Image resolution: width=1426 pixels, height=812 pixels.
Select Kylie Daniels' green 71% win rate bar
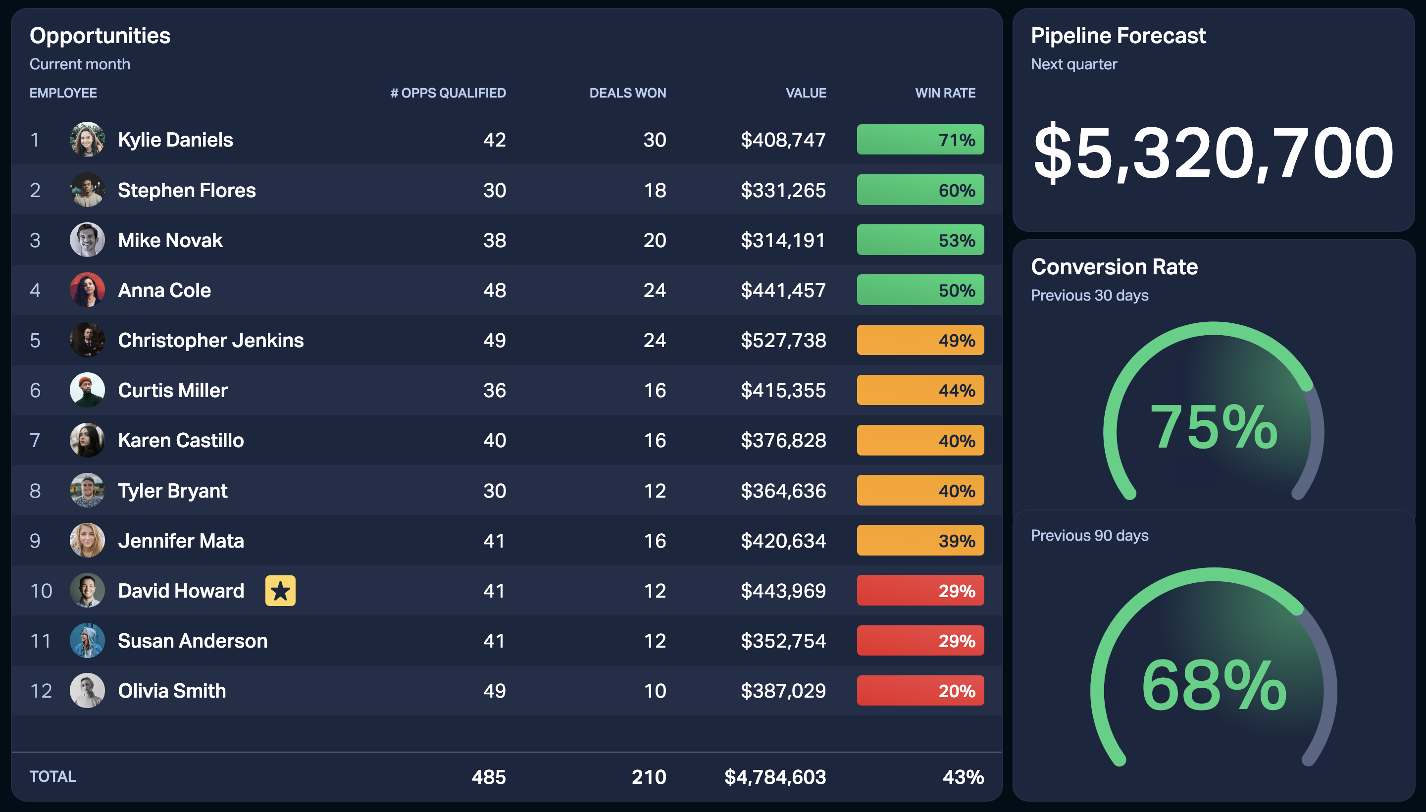[920, 140]
